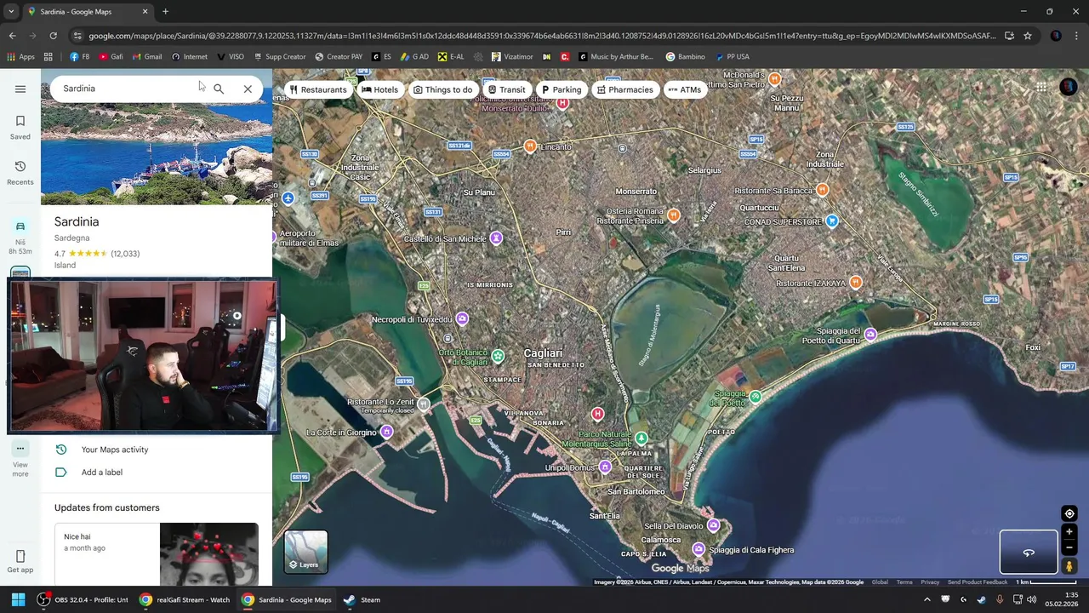The width and height of the screenshot is (1089, 613).
Task: Open the Nice hai customer update photo
Action: [209, 554]
